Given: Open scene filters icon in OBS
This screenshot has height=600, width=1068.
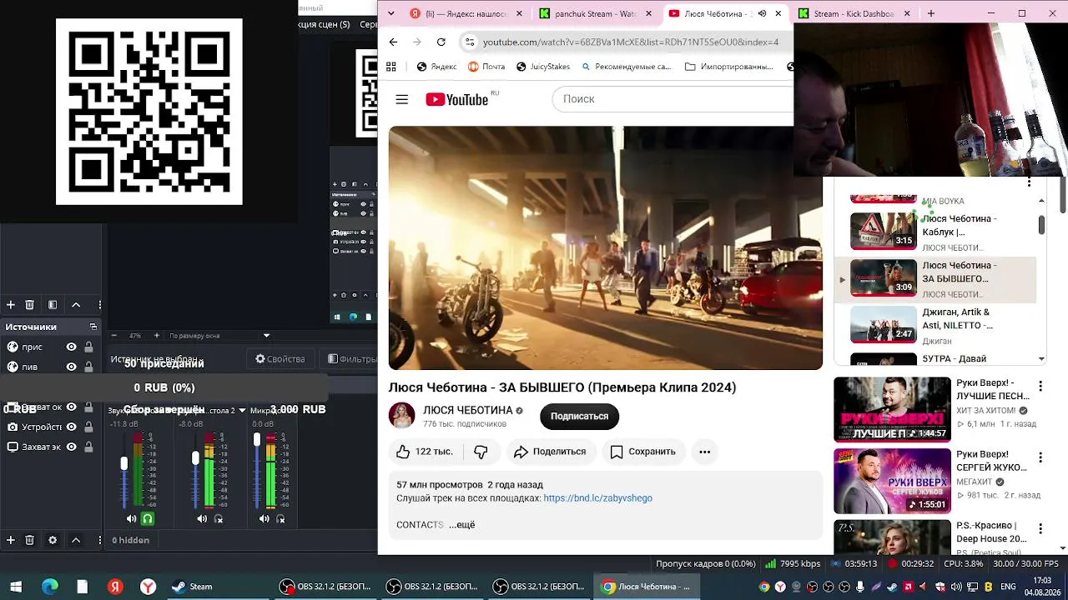Looking at the screenshot, I should 53,305.
